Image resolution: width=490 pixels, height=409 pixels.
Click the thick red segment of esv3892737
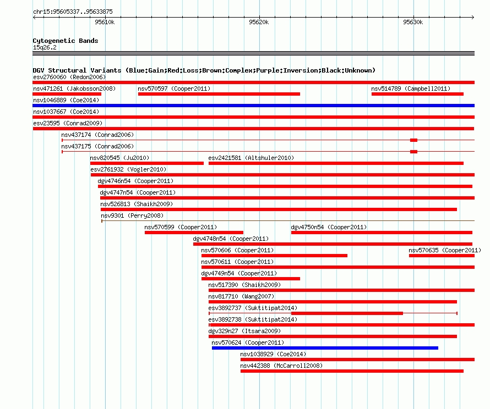[x=347, y=313]
